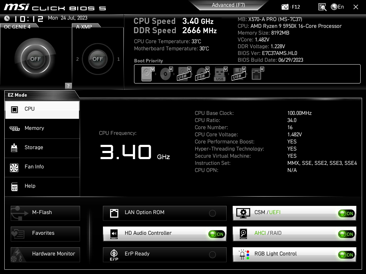
Task: Click the Fan Info fan icon
Action: pyautogui.click(x=14, y=168)
